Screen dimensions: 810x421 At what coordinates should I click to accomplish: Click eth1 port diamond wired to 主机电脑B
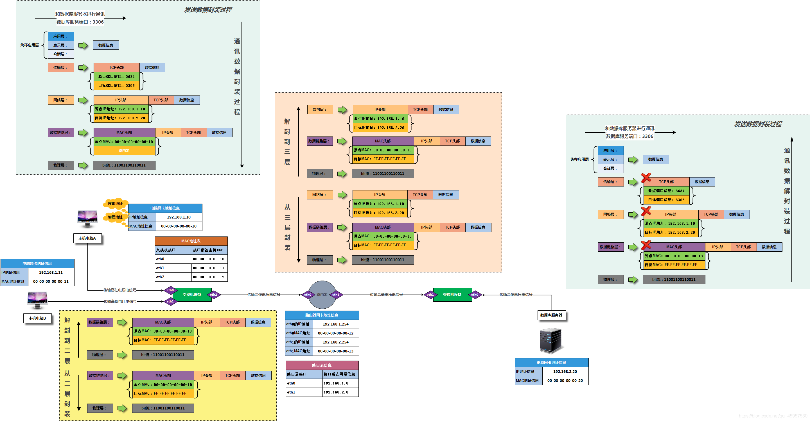pos(170,301)
